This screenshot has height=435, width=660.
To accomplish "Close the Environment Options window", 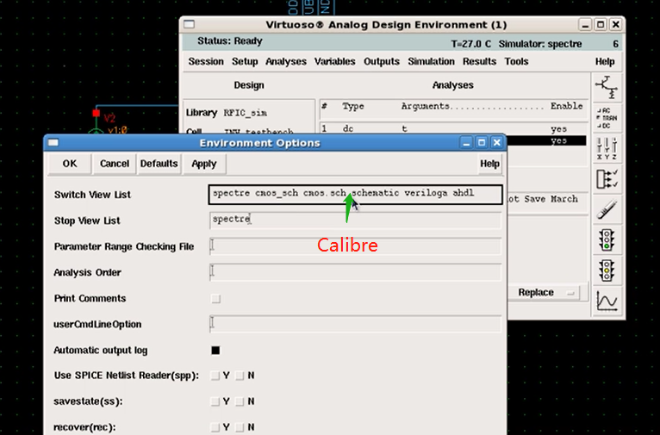I will (x=497, y=143).
